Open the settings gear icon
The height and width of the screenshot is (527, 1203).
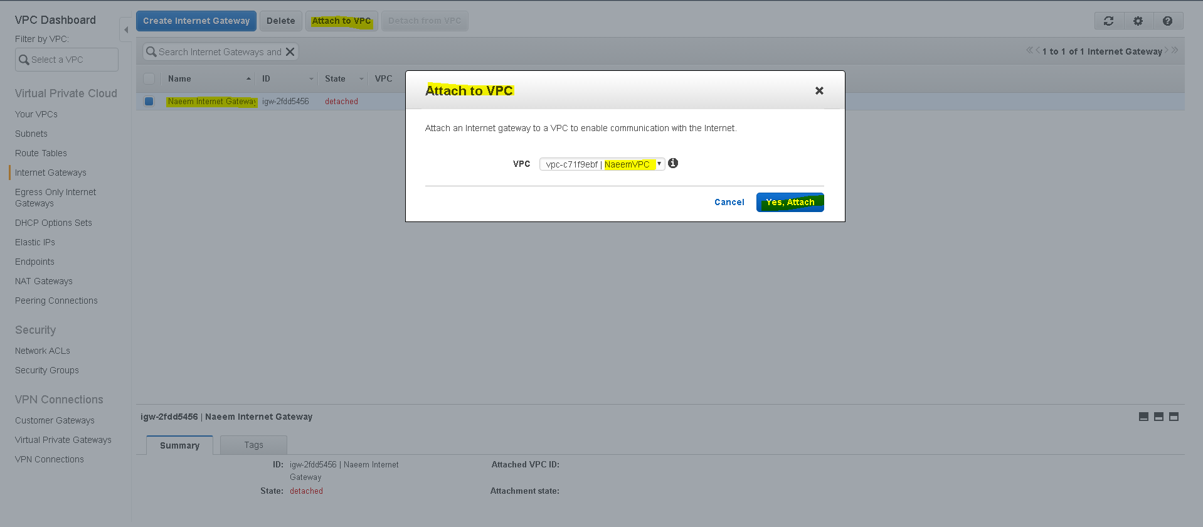click(x=1138, y=21)
